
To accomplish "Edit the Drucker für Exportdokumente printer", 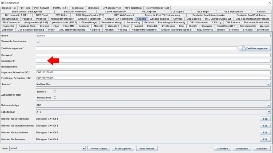I will coord(265,126).
